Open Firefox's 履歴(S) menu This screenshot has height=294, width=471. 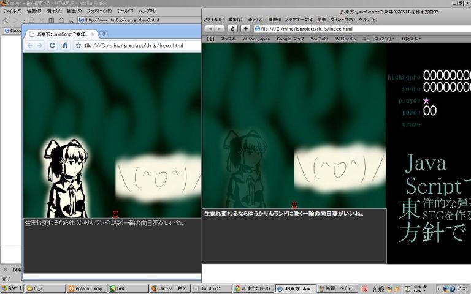click(74, 11)
